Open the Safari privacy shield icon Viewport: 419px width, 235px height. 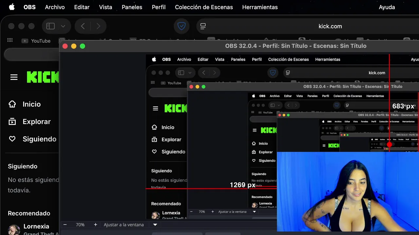click(x=182, y=26)
